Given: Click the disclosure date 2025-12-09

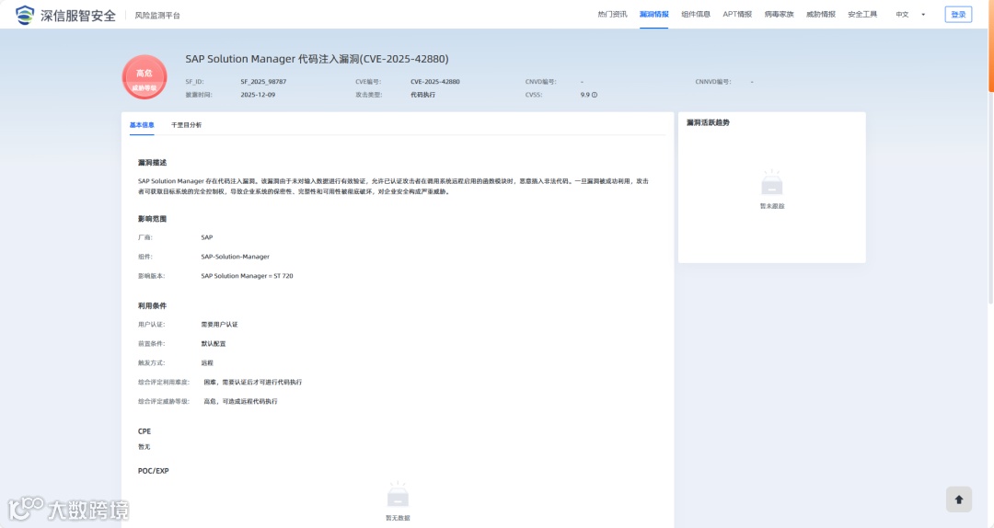Looking at the screenshot, I should pos(258,95).
